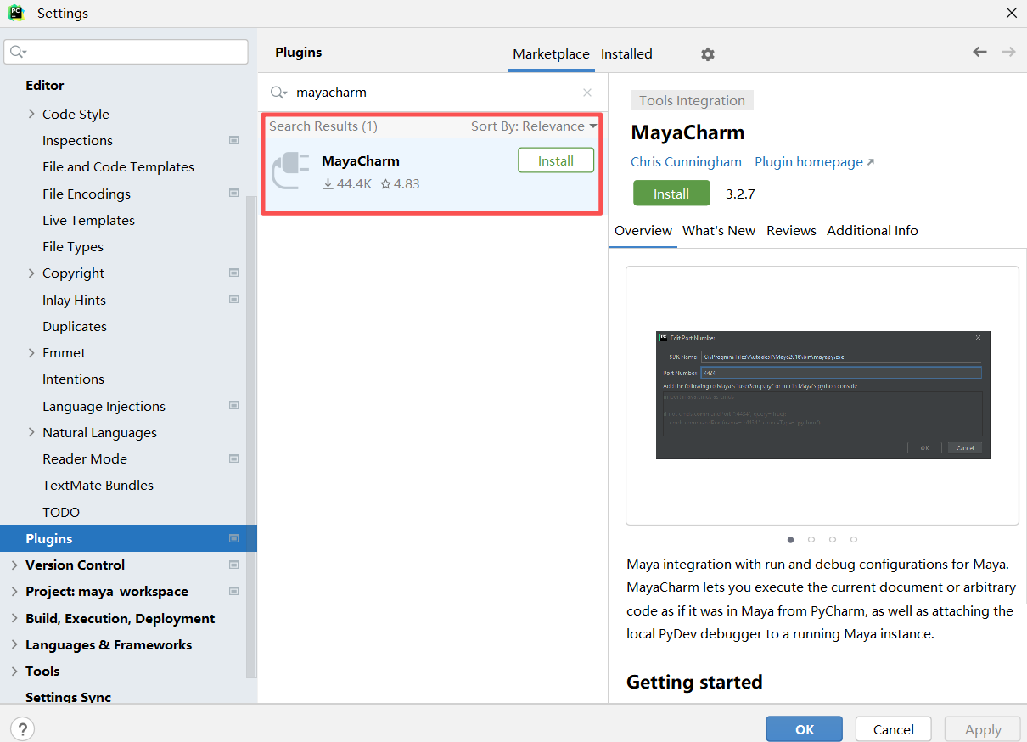Open the plugins gear settings icon
Screen dimensions: 1027x742
708,54
